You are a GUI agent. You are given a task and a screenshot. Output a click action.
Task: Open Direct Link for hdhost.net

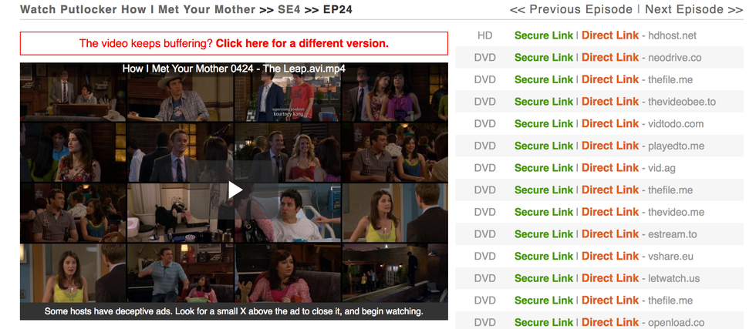tap(610, 35)
